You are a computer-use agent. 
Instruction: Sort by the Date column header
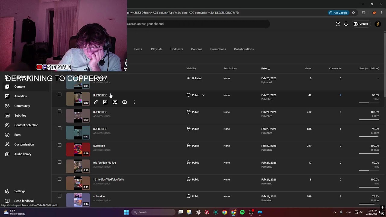click(x=266, y=68)
